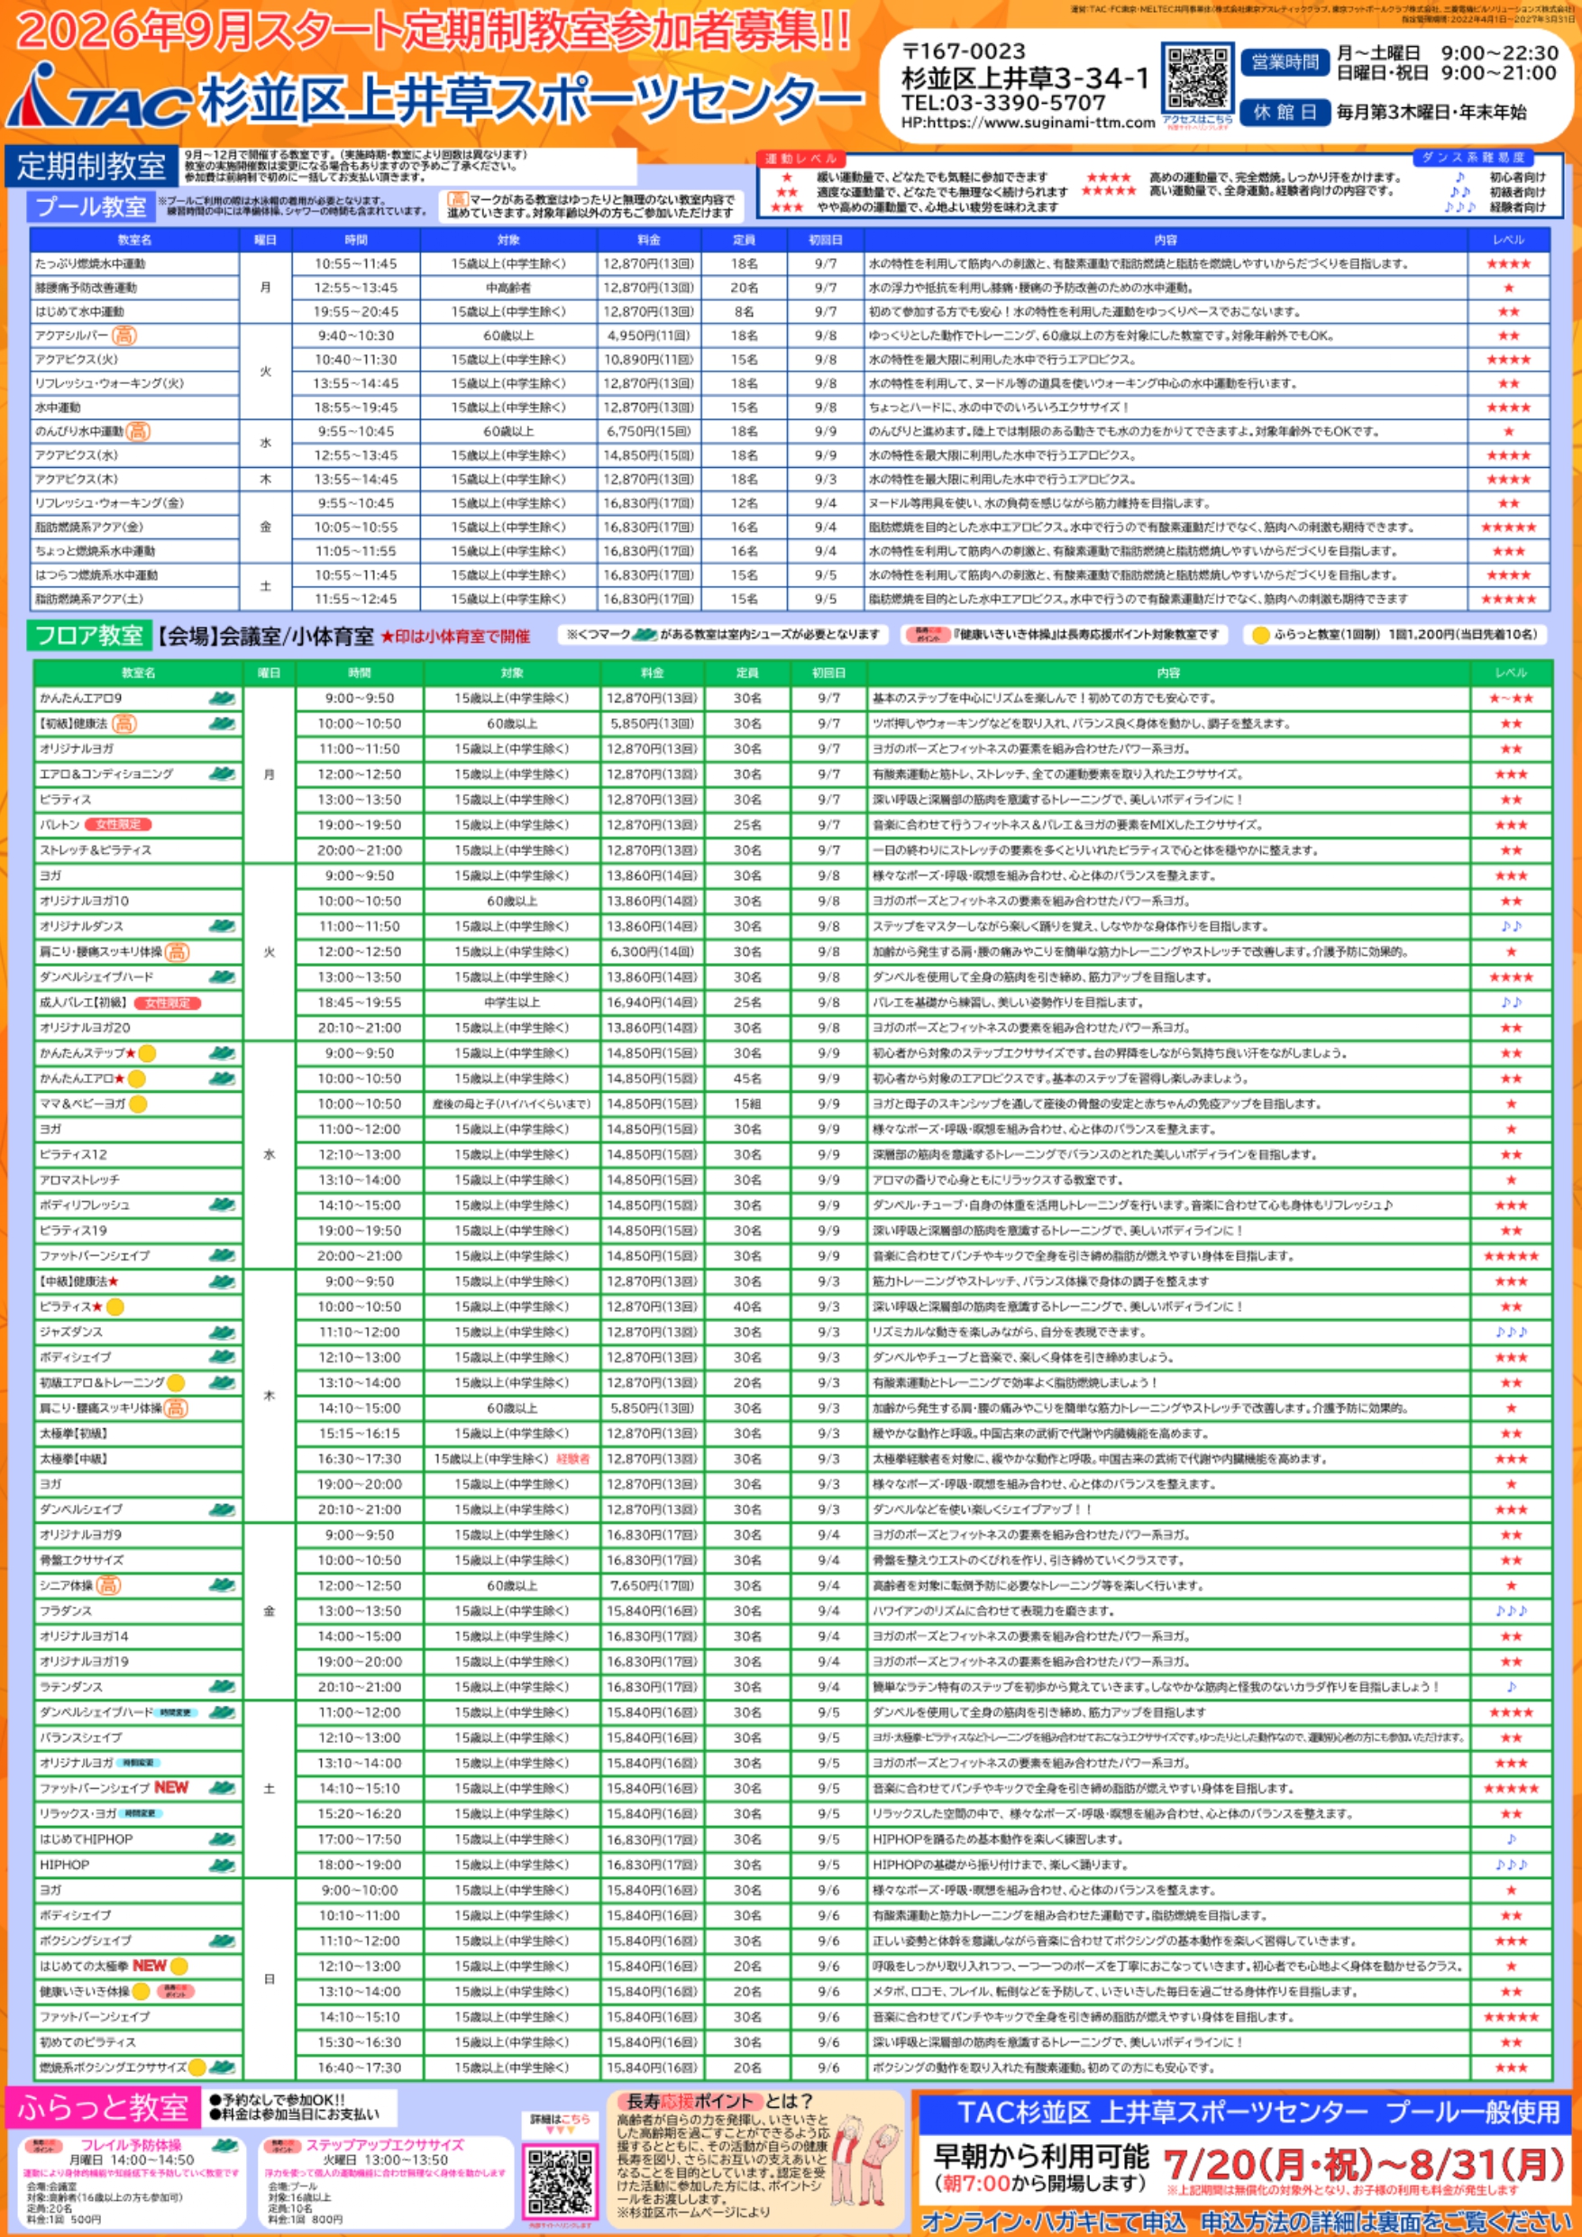The image size is (1582, 2237).
Task: Click yellow circle icon beside ママ&ベビーヨガ
Action: 138,1104
